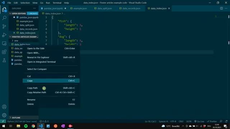
Task: Click the remote window status bar icon
Action: tap(3, 121)
